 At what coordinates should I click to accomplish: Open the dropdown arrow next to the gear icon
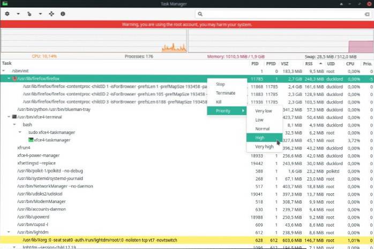[18, 14]
